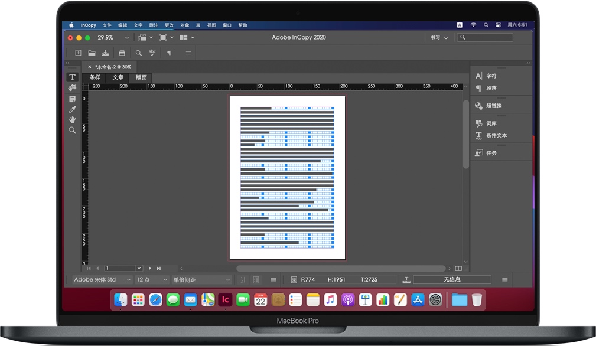Select the Type tool
The width and height of the screenshot is (596, 346).
tap(72, 77)
